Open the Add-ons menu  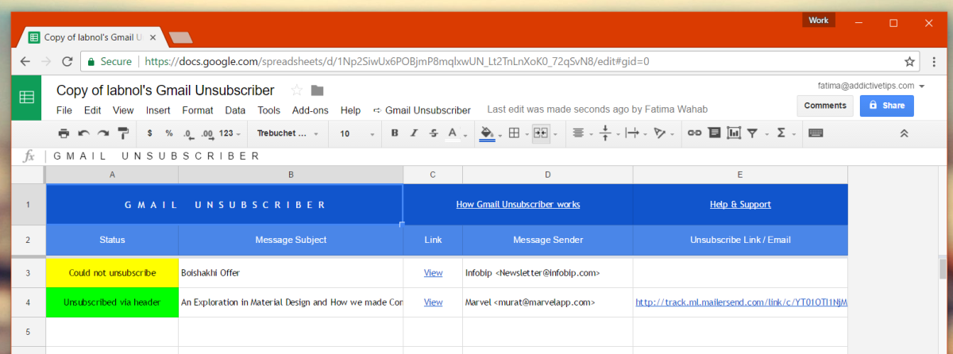click(311, 110)
